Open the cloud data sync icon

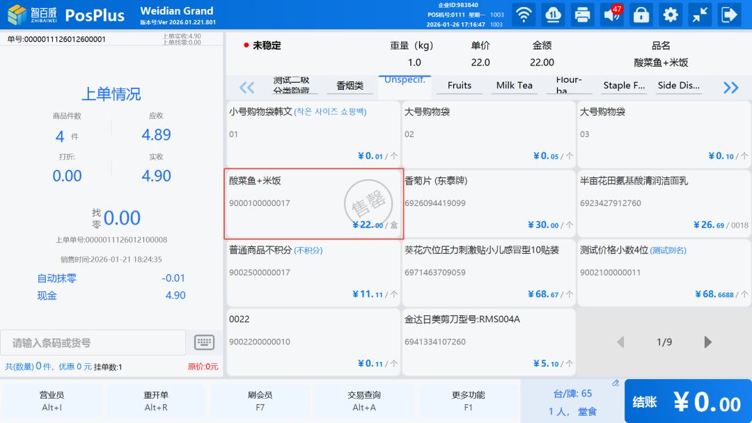(x=553, y=15)
